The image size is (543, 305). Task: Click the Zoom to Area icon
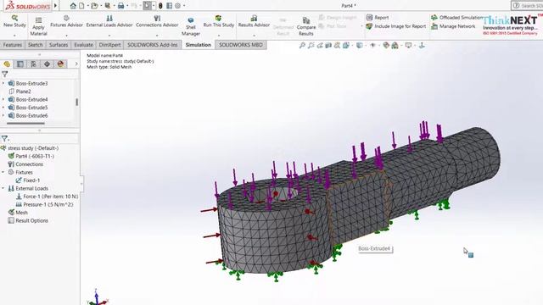tap(311, 45)
